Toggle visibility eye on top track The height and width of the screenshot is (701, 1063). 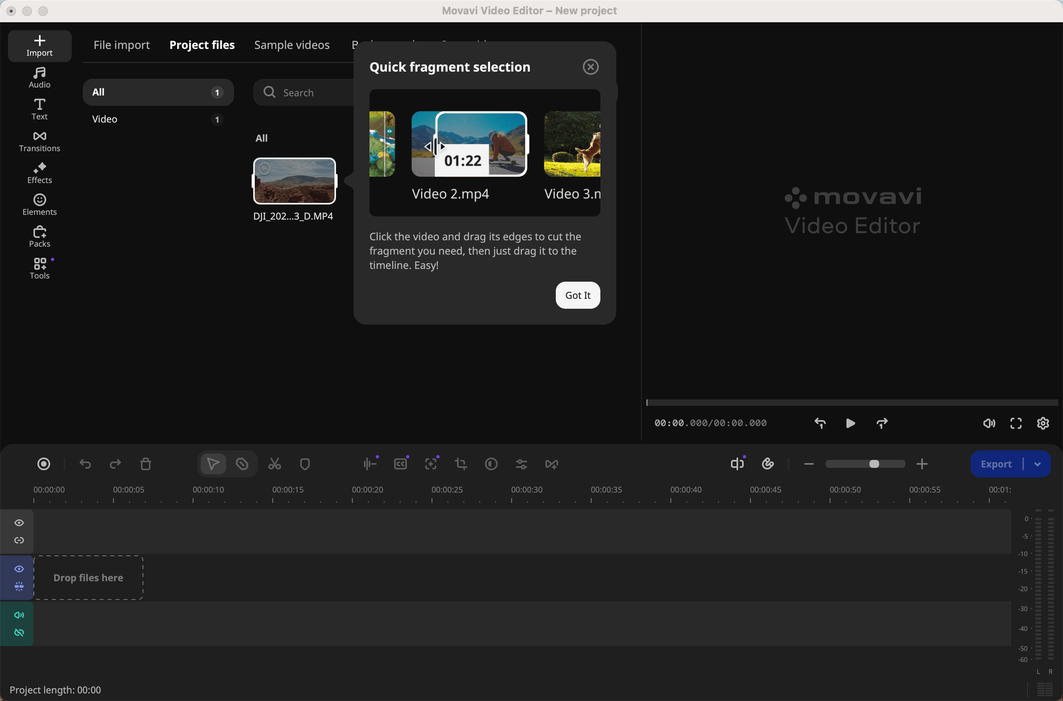pos(19,523)
